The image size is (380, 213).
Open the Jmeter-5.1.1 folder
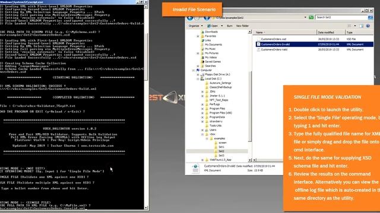(x=217, y=96)
